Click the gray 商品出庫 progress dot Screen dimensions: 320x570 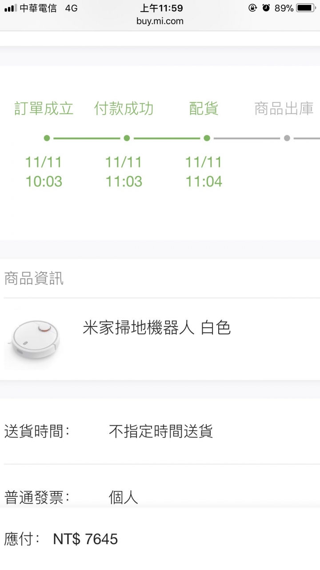[287, 138]
